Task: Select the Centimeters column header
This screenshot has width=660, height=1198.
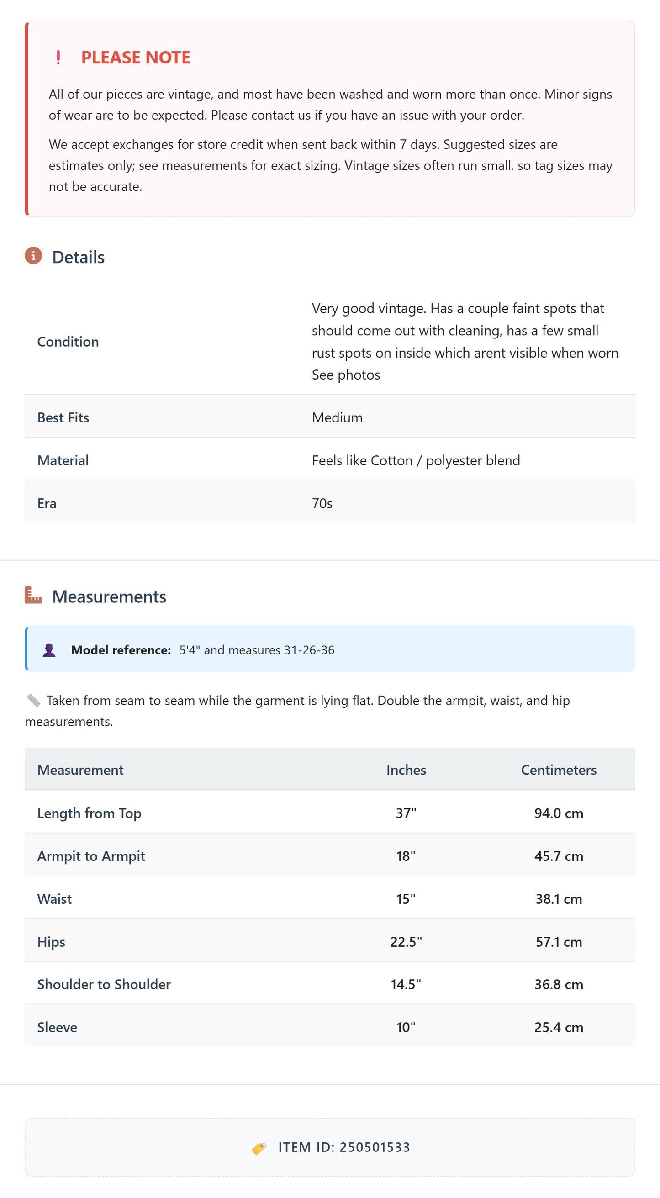Action: (x=559, y=770)
